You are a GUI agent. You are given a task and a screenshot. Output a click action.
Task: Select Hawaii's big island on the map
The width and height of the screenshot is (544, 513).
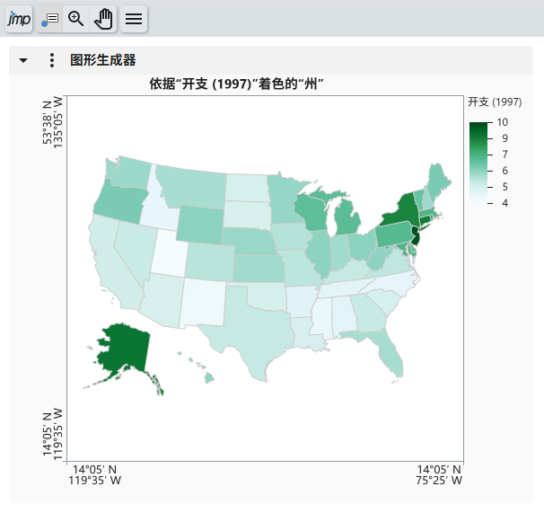point(209,377)
